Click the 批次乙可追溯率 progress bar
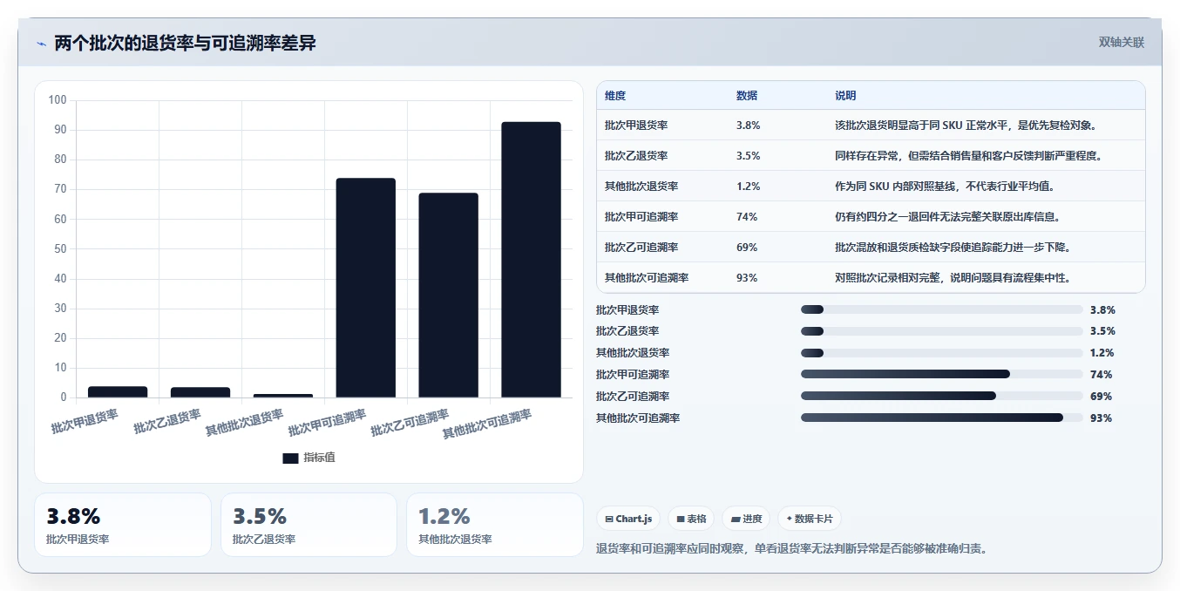The width and height of the screenshot is (1180, 591). pyautogui.click(x=941, y=397)
